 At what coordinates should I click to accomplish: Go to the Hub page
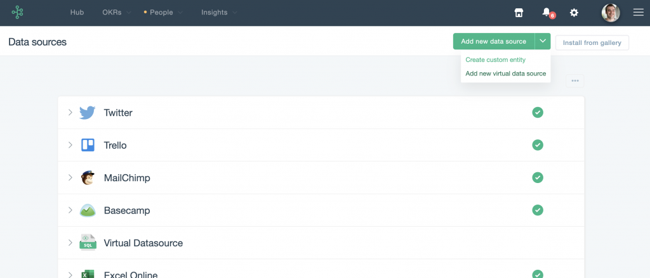tap(77, 13)
